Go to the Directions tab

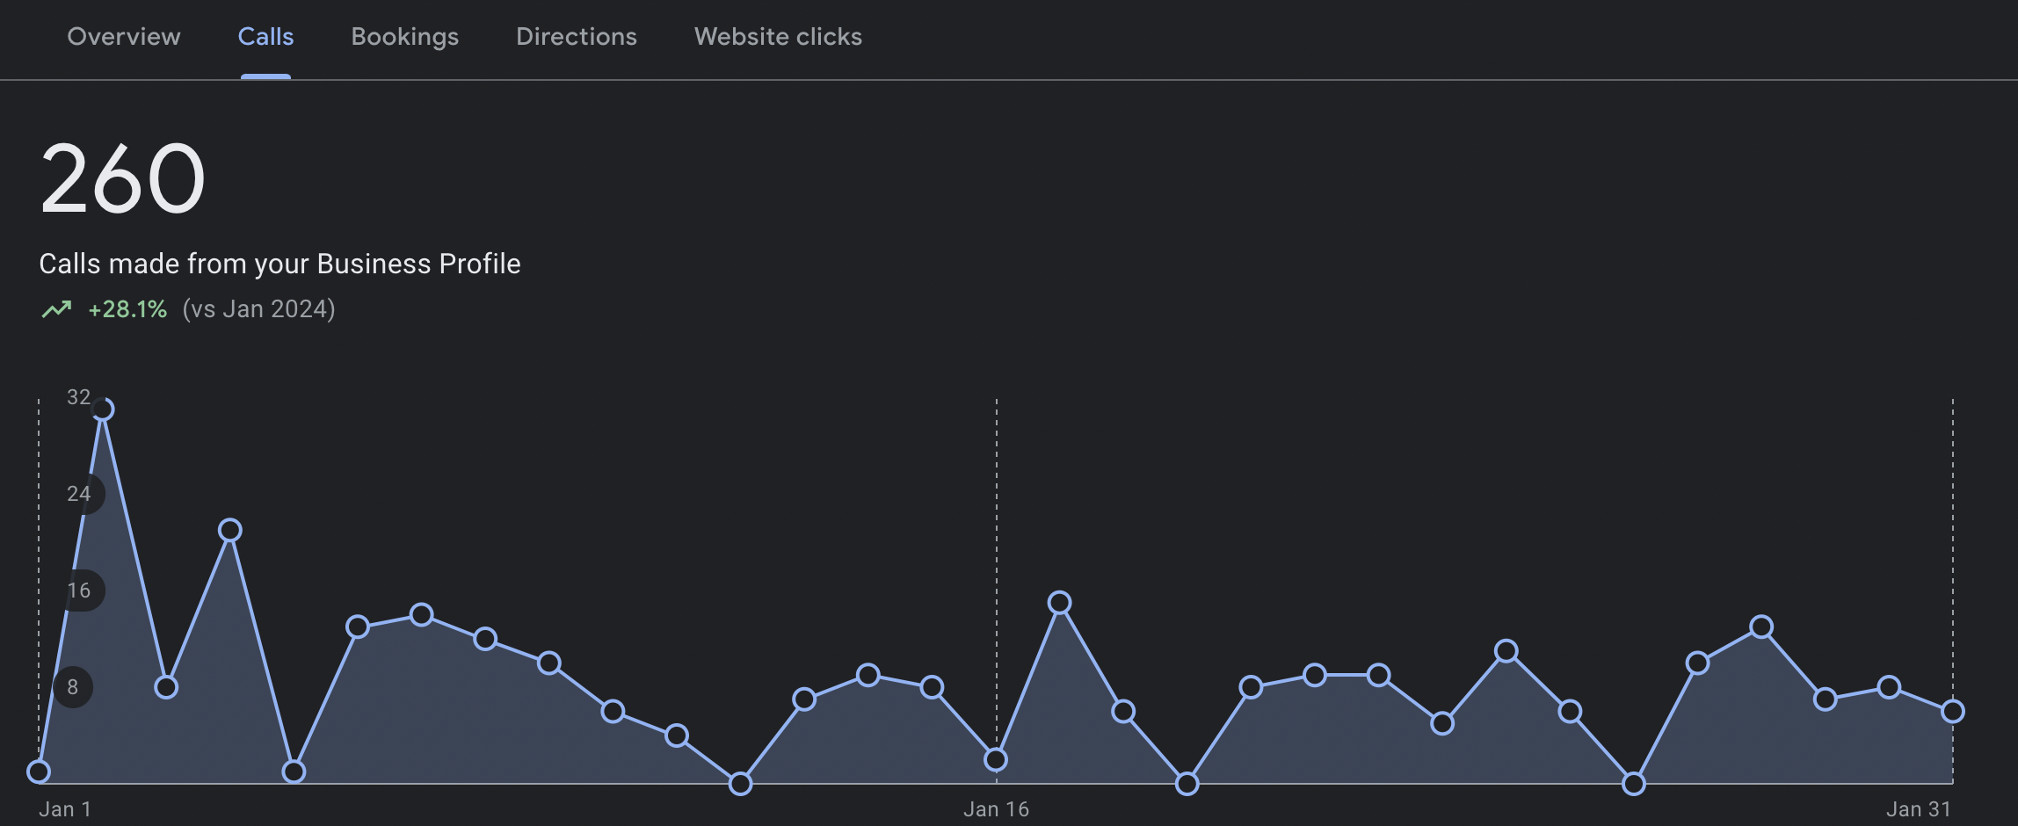tap(577, 37)
